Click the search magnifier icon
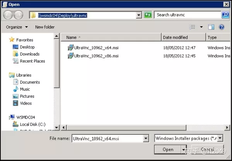232x161 pixels. point(225,15)
